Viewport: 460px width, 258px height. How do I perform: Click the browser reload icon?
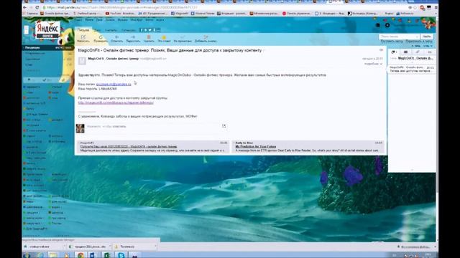[37, 7]
